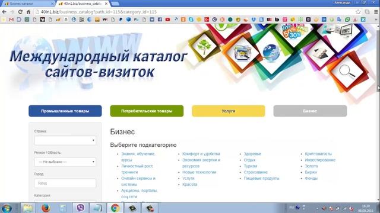Open the Личностный рост, тренинги link
This screenshot has height=213, width=380.
coord(137,169)
